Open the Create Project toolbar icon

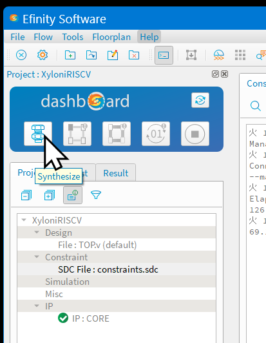[70, 55]
